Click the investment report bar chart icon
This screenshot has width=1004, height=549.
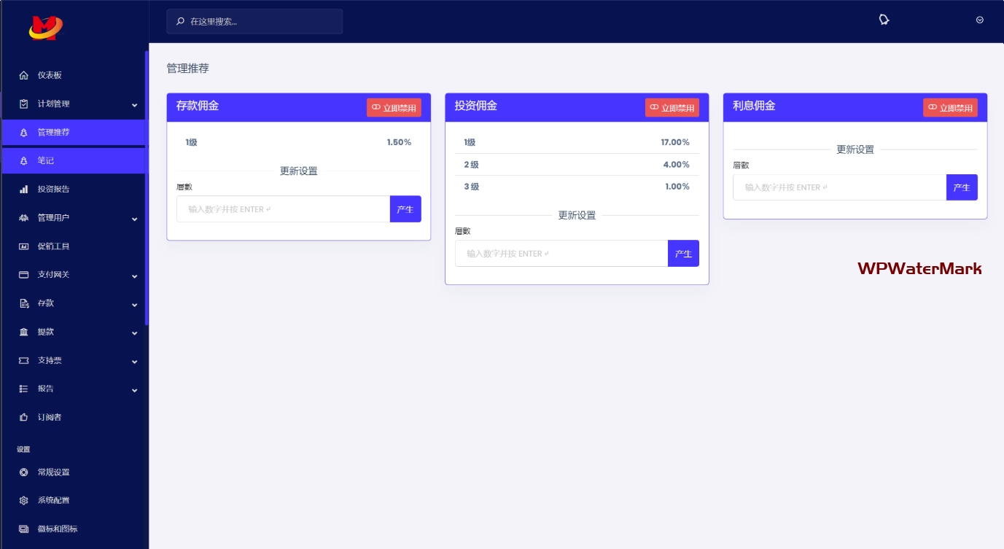point(23,190)
